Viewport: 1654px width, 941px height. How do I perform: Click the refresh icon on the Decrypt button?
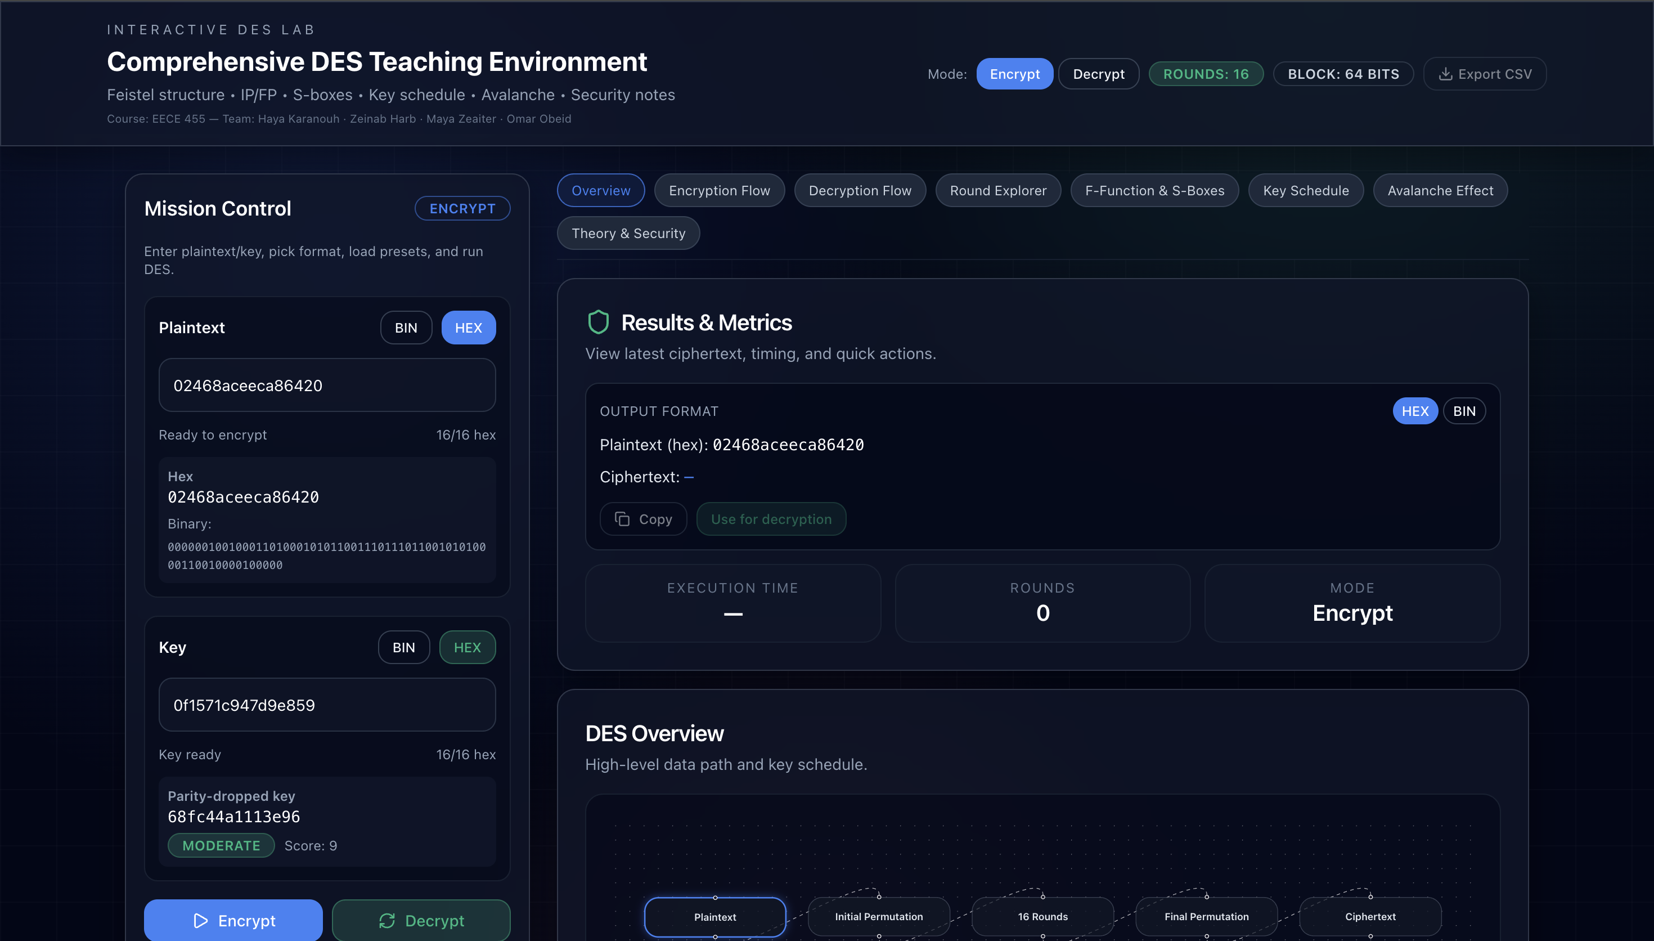point(387,920)
